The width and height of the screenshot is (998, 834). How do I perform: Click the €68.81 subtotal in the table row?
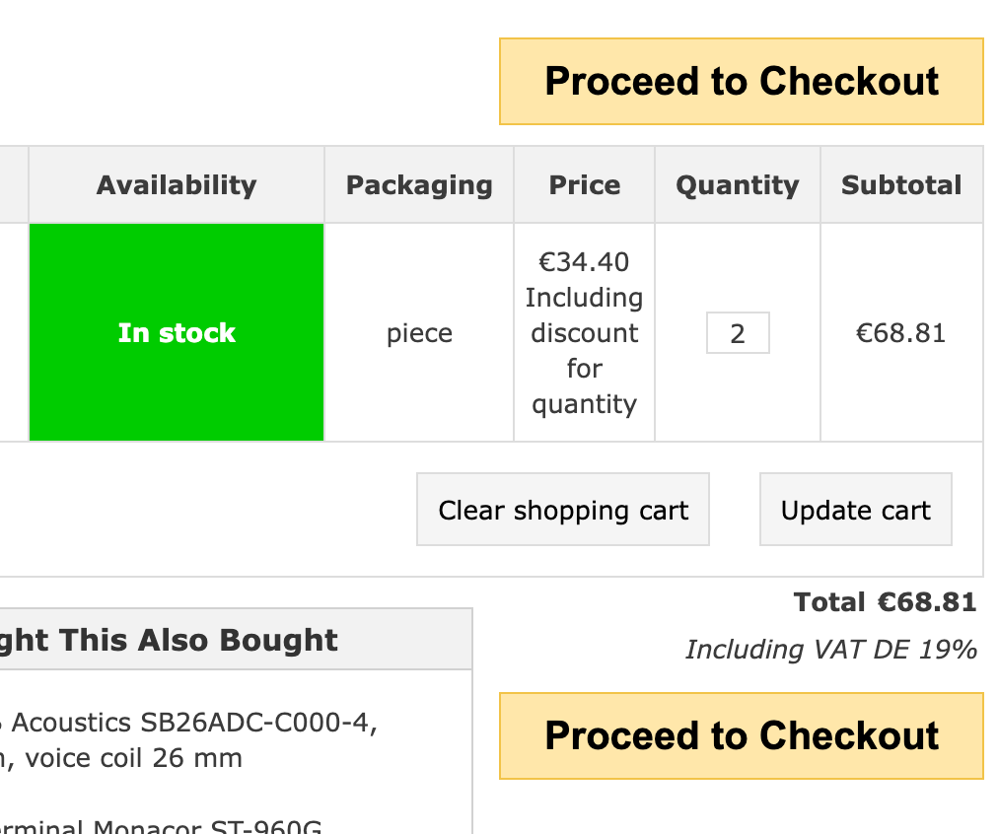tap(901, 332)
